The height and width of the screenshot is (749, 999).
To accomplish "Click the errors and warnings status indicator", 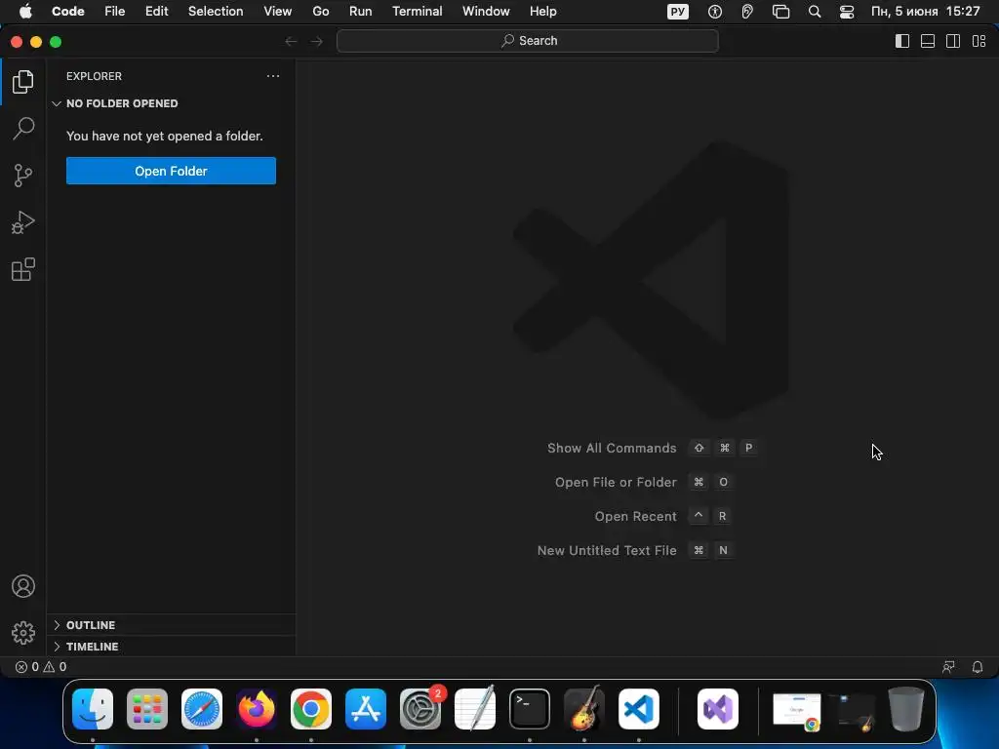I will click(41, 667).
